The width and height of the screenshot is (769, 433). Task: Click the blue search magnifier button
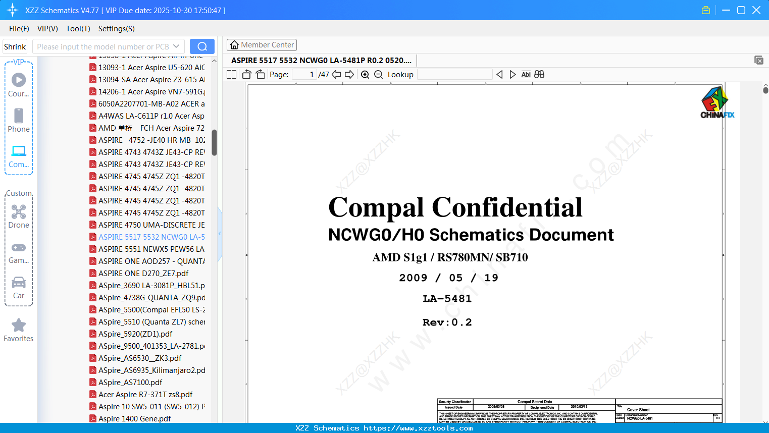(x=202, y=46)
